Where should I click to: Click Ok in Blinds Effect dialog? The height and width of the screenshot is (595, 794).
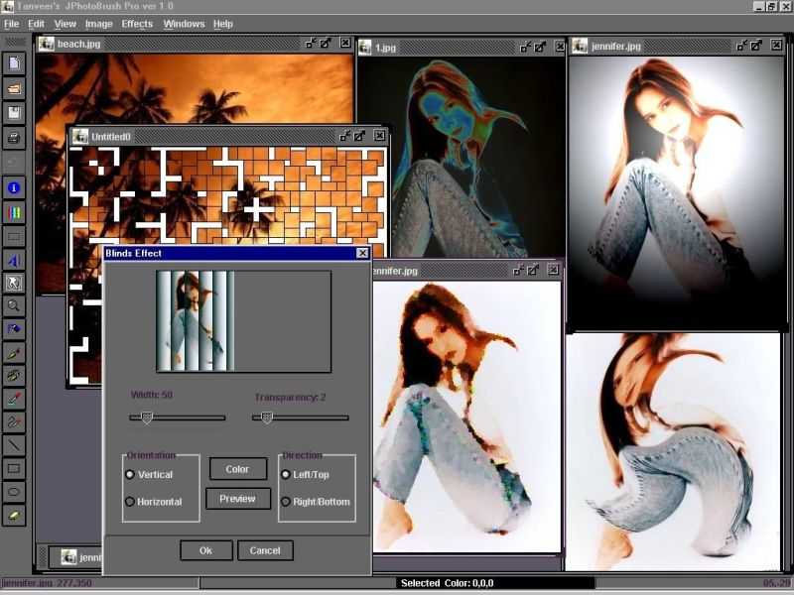tap(206, 550)
